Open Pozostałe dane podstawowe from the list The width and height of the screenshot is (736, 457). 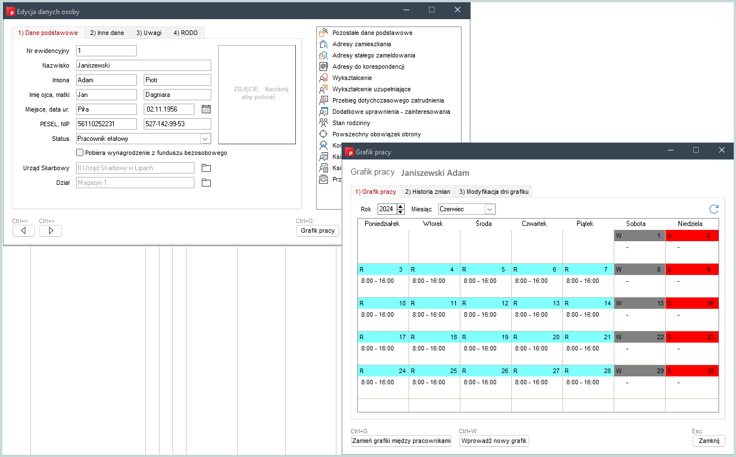(373, 33)
